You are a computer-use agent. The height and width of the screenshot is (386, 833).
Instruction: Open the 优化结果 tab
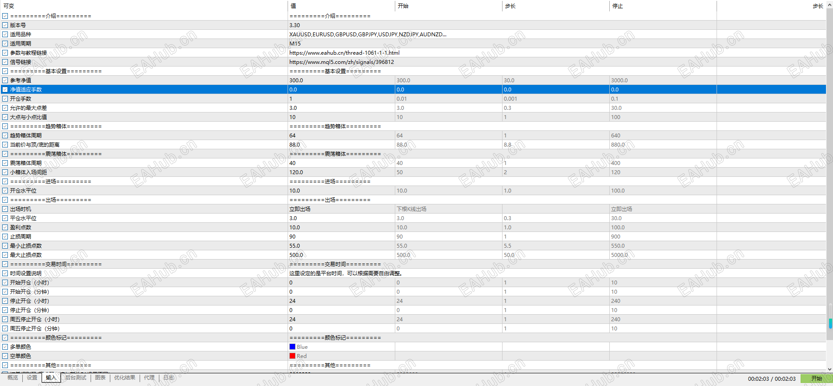click(125, 378)
